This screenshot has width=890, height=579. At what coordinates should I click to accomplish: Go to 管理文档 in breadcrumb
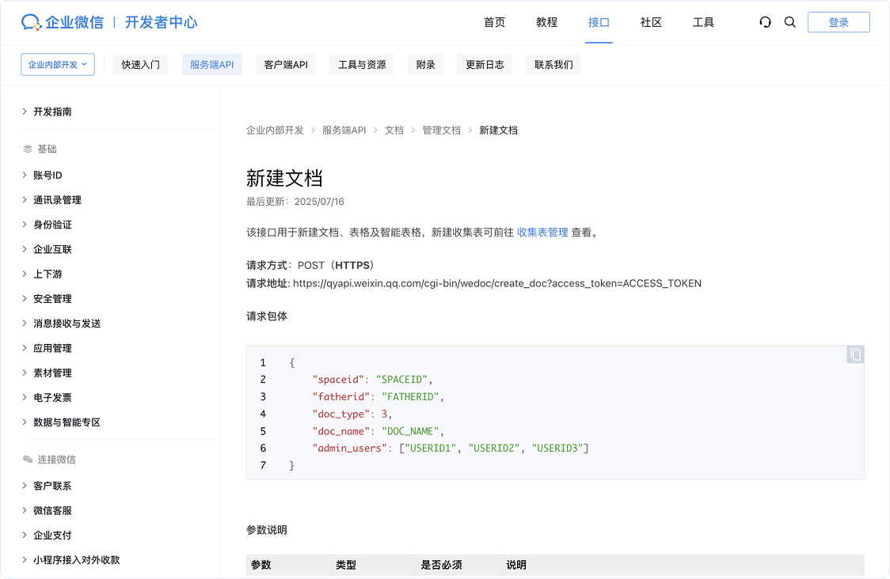pyautogui.click(x=441, y=131)
